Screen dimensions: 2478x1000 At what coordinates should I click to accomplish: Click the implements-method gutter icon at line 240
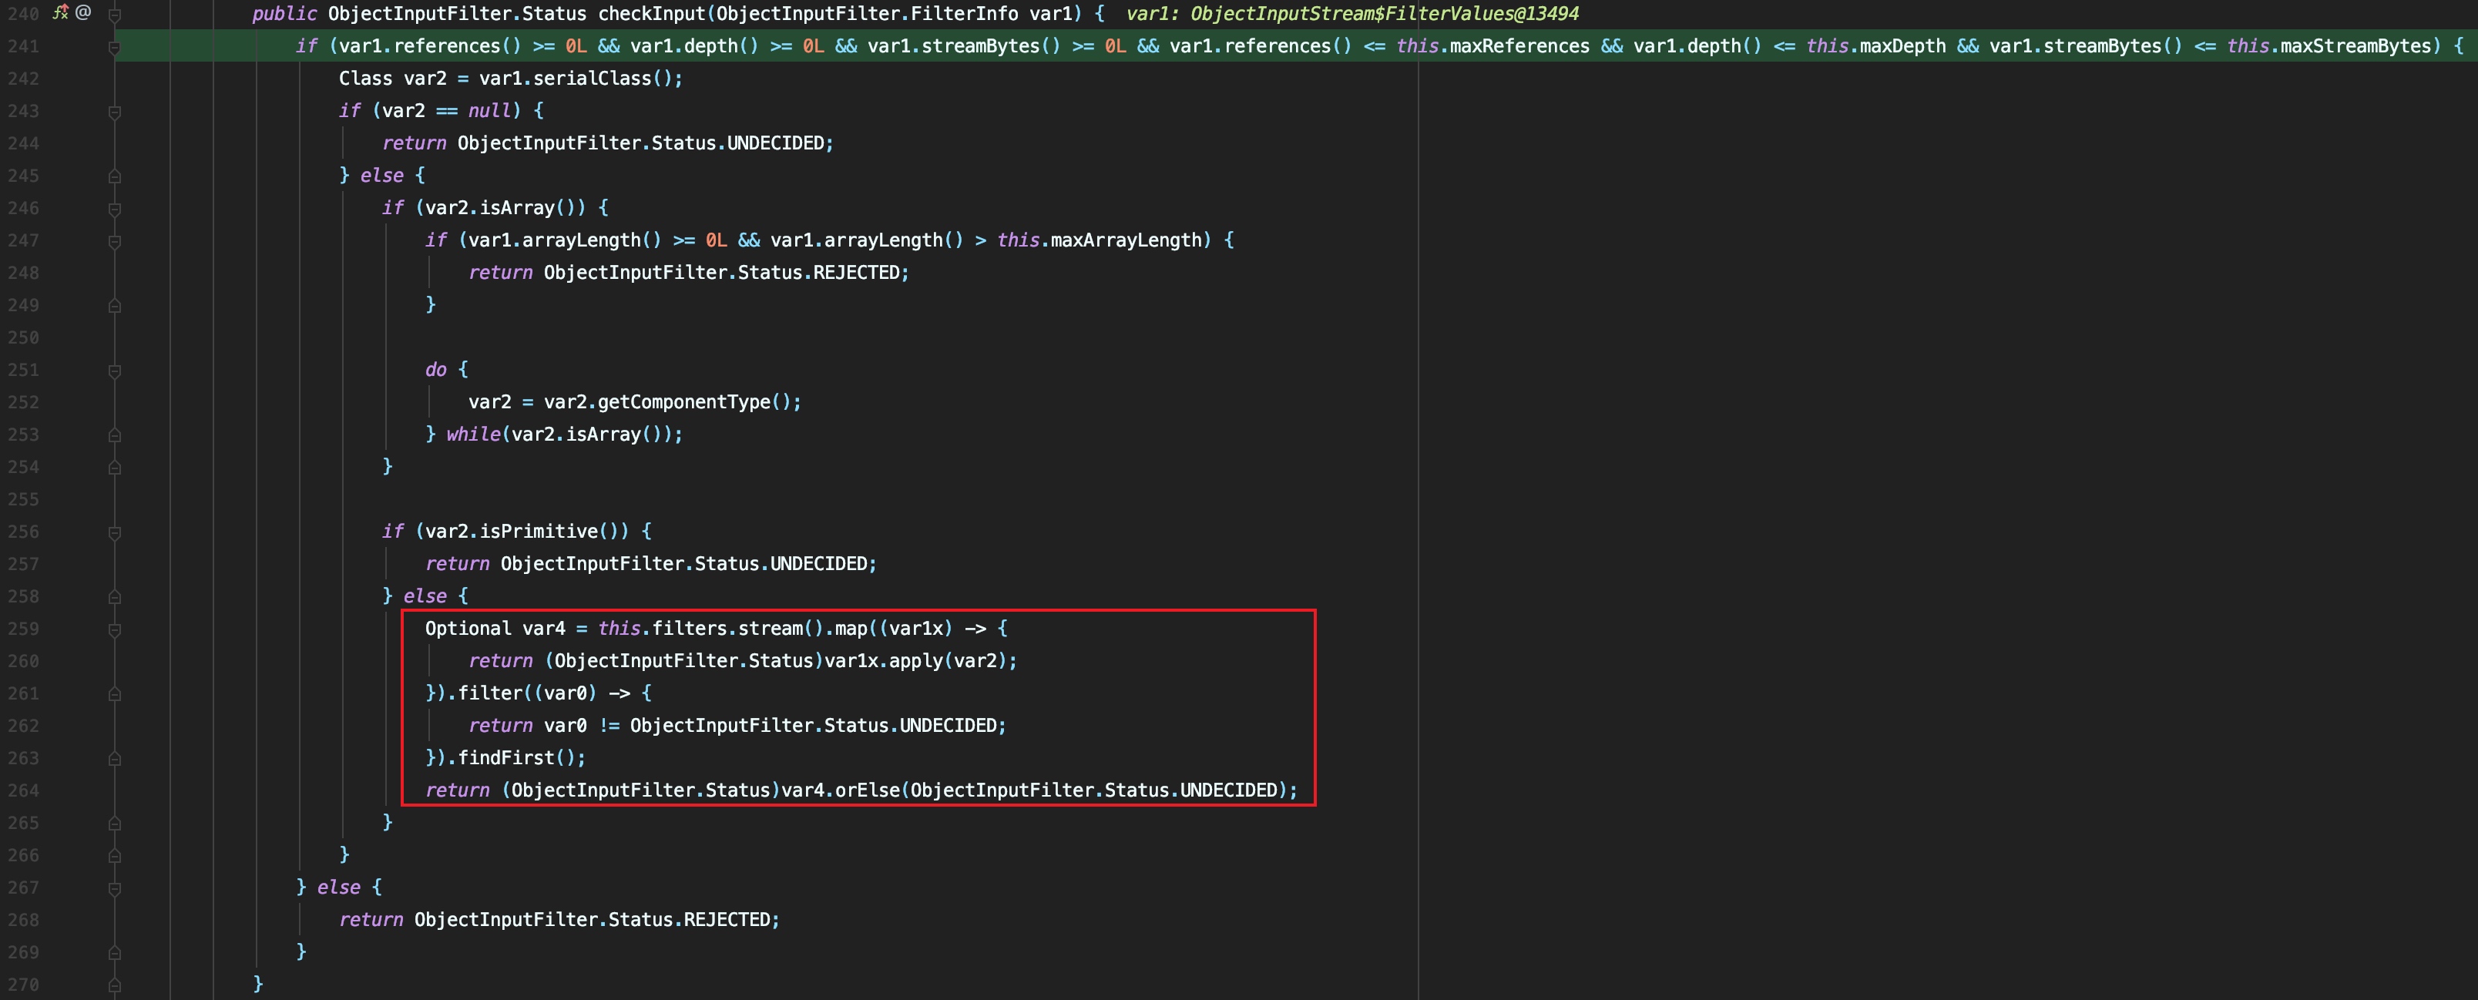[x=59, y=12]
